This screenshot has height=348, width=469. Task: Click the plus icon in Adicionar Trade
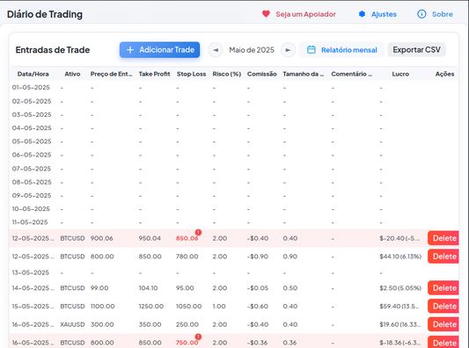pyautogui.click(x=130, y=49)
